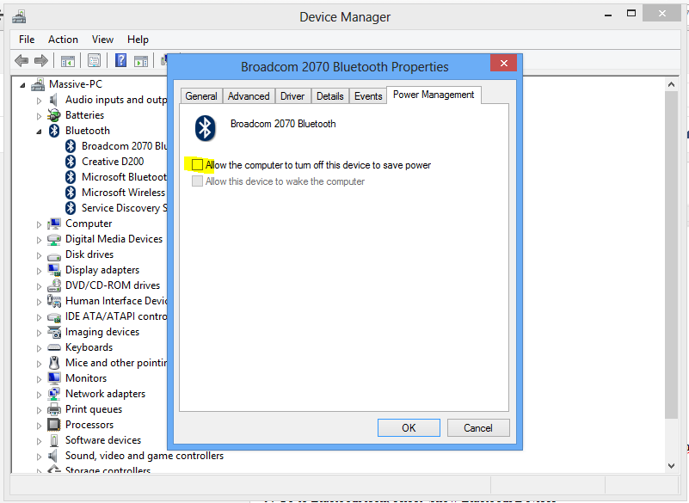This screenshot has height=503, width=689.
Task: Click the Print queues printer icon
Action: (x=54, y=409)
